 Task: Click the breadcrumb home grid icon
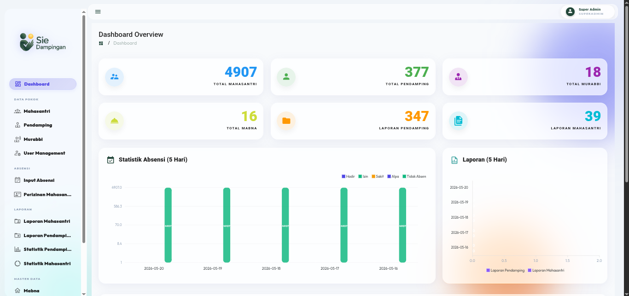(x=101, y=43)
